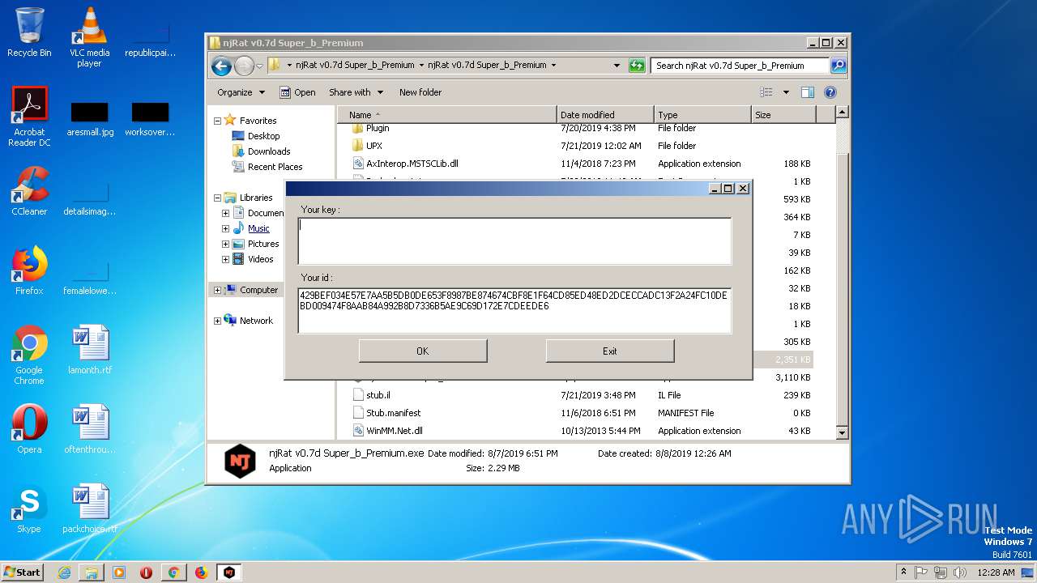
Task: Expand the Music library node
Action: 225,228
